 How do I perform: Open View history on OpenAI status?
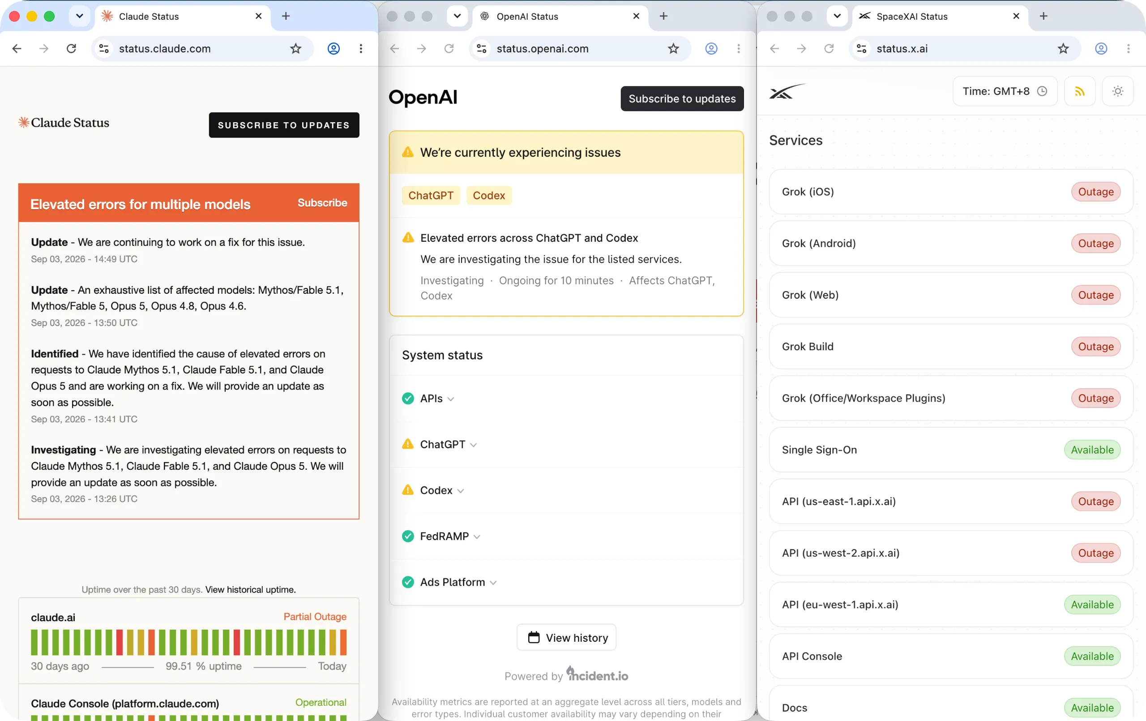coord(566,637)
